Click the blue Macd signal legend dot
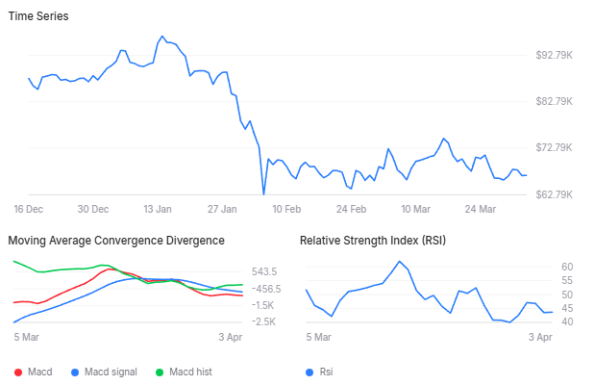Screen dimensions: 594x385 75,372
